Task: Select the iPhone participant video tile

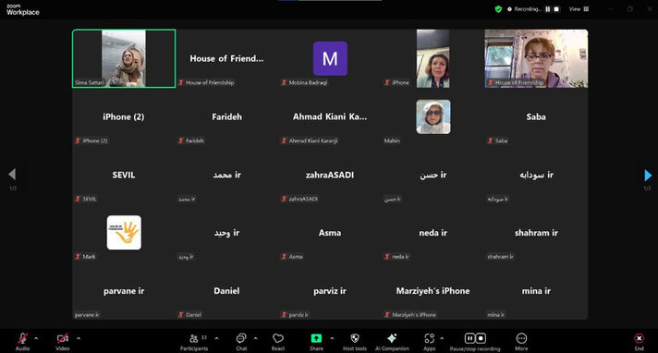Action: 433,58
